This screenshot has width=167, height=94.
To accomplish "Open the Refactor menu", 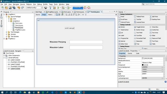I will (x=29, y=4).
